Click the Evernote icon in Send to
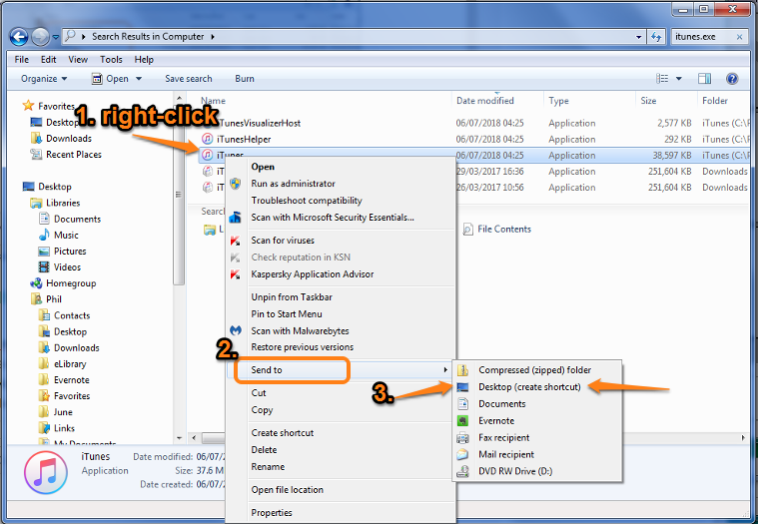This screenshot has height=524, width=758. (462, 421)
